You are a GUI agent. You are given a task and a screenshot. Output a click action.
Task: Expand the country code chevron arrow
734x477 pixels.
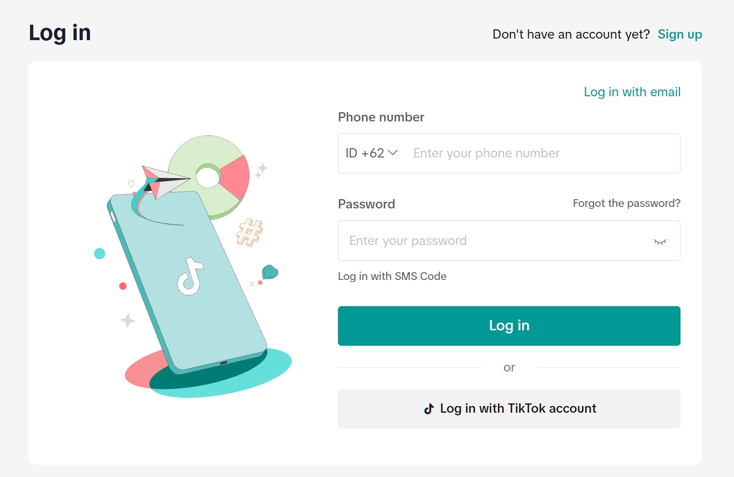392,153
